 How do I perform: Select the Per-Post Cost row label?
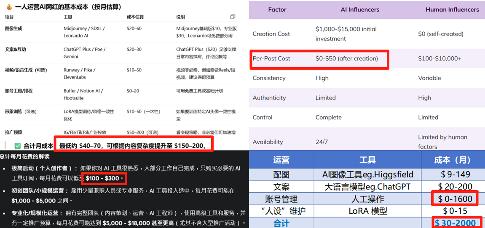[271, 58]
